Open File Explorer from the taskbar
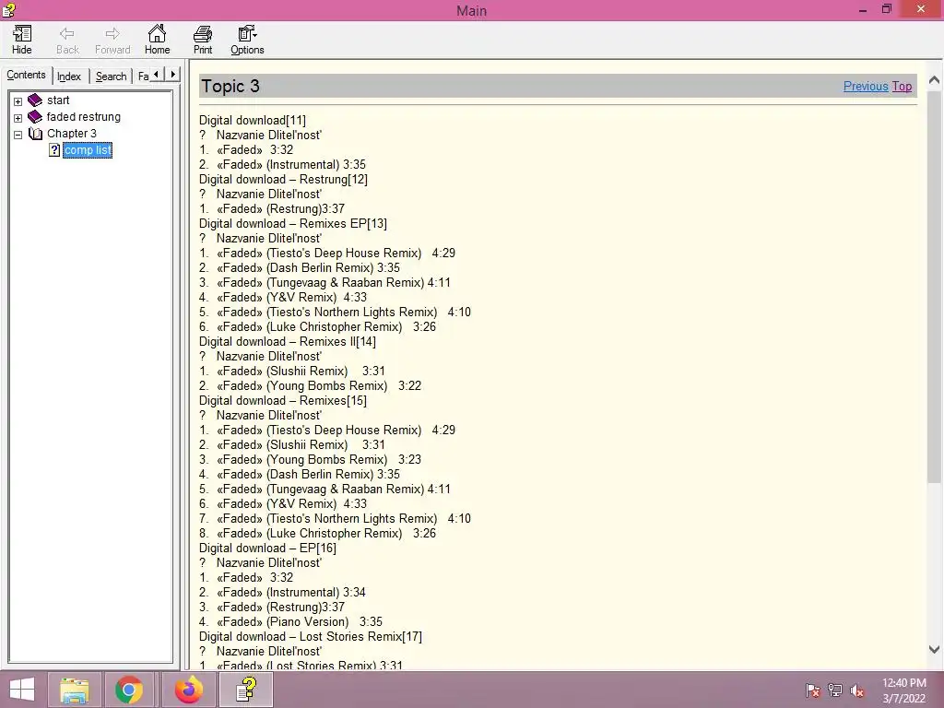 (75, 690)
